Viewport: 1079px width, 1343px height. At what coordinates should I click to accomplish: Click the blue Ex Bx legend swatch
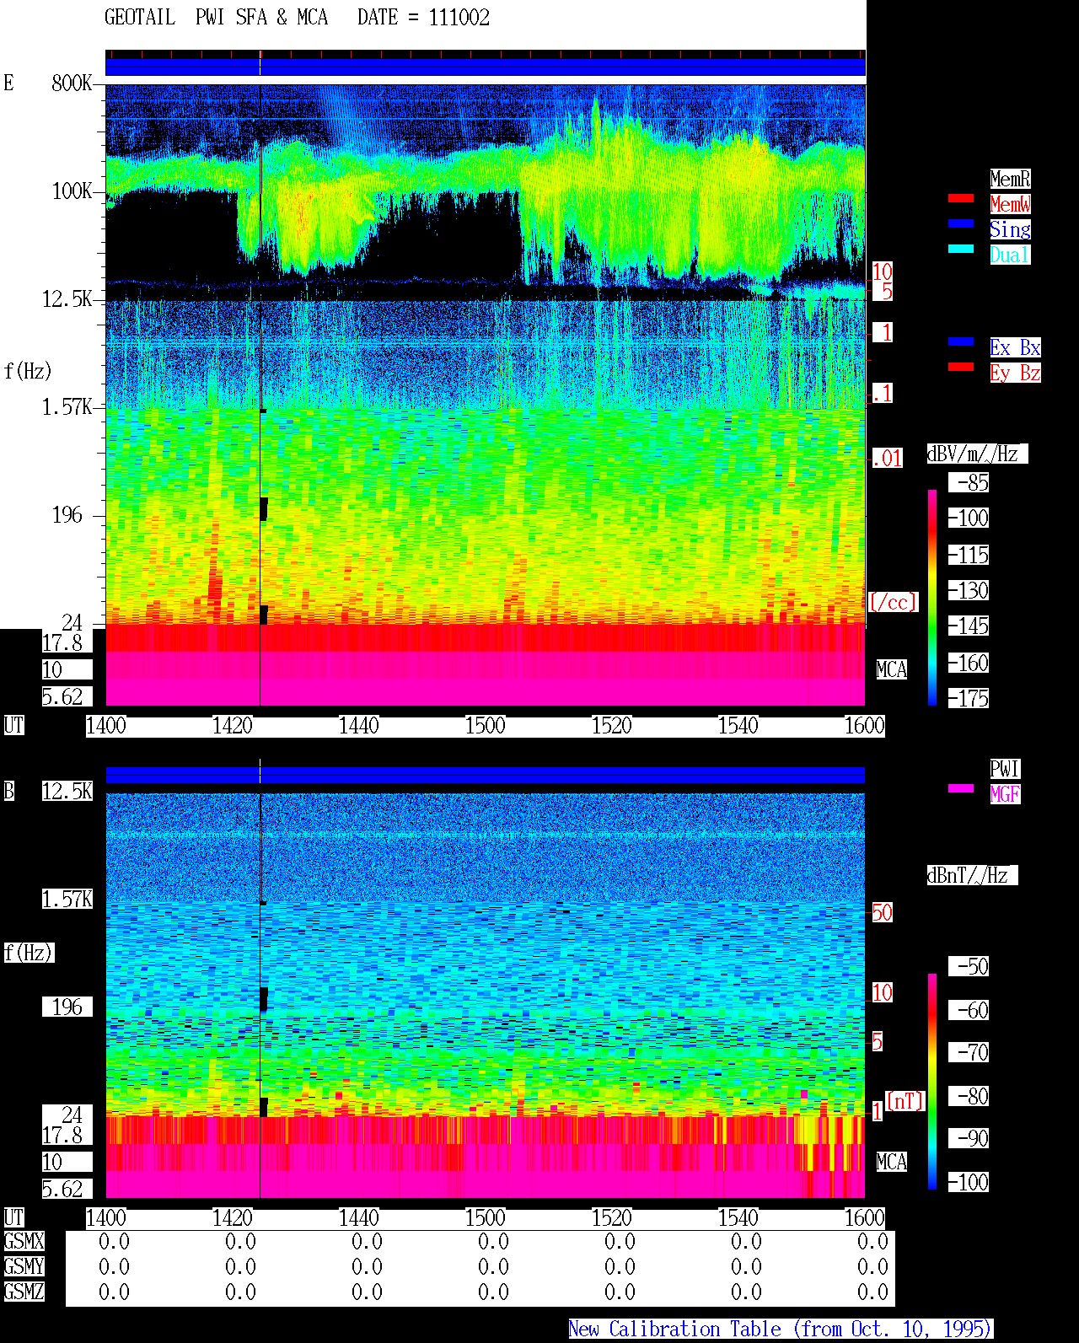(x=961, y=342)
